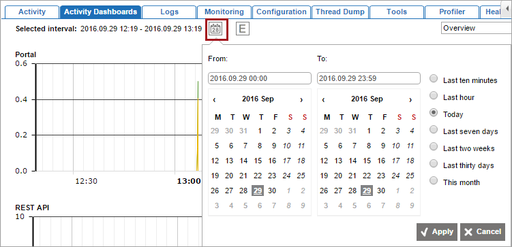Select the This month radio button

click(434, 180)
